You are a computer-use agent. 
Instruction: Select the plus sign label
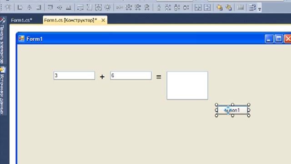102,77
